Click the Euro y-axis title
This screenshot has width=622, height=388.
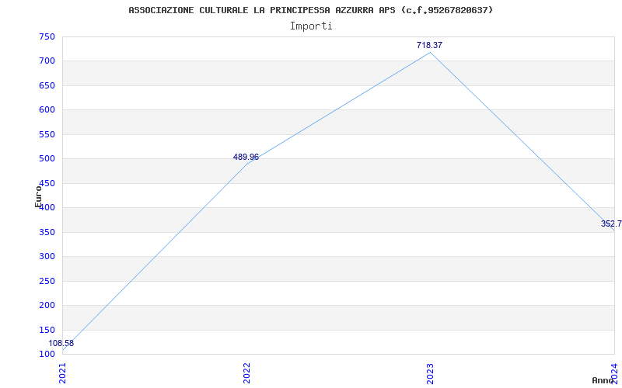[x=38, y=196]
